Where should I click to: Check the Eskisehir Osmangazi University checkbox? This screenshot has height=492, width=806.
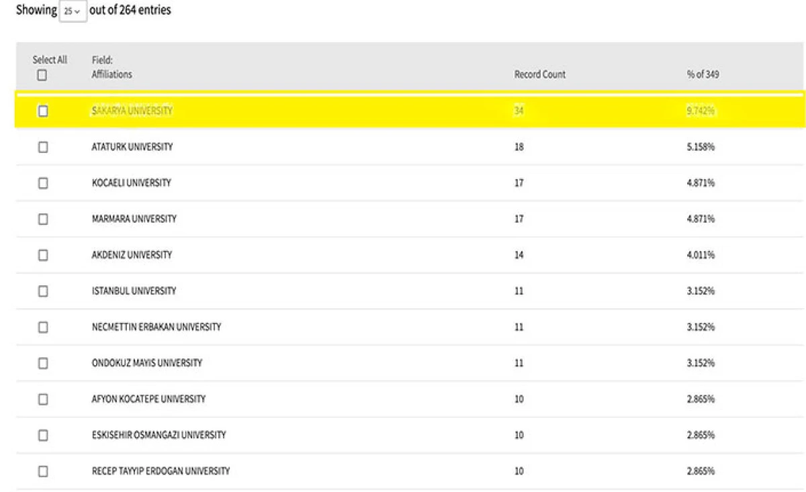[43, 436]
